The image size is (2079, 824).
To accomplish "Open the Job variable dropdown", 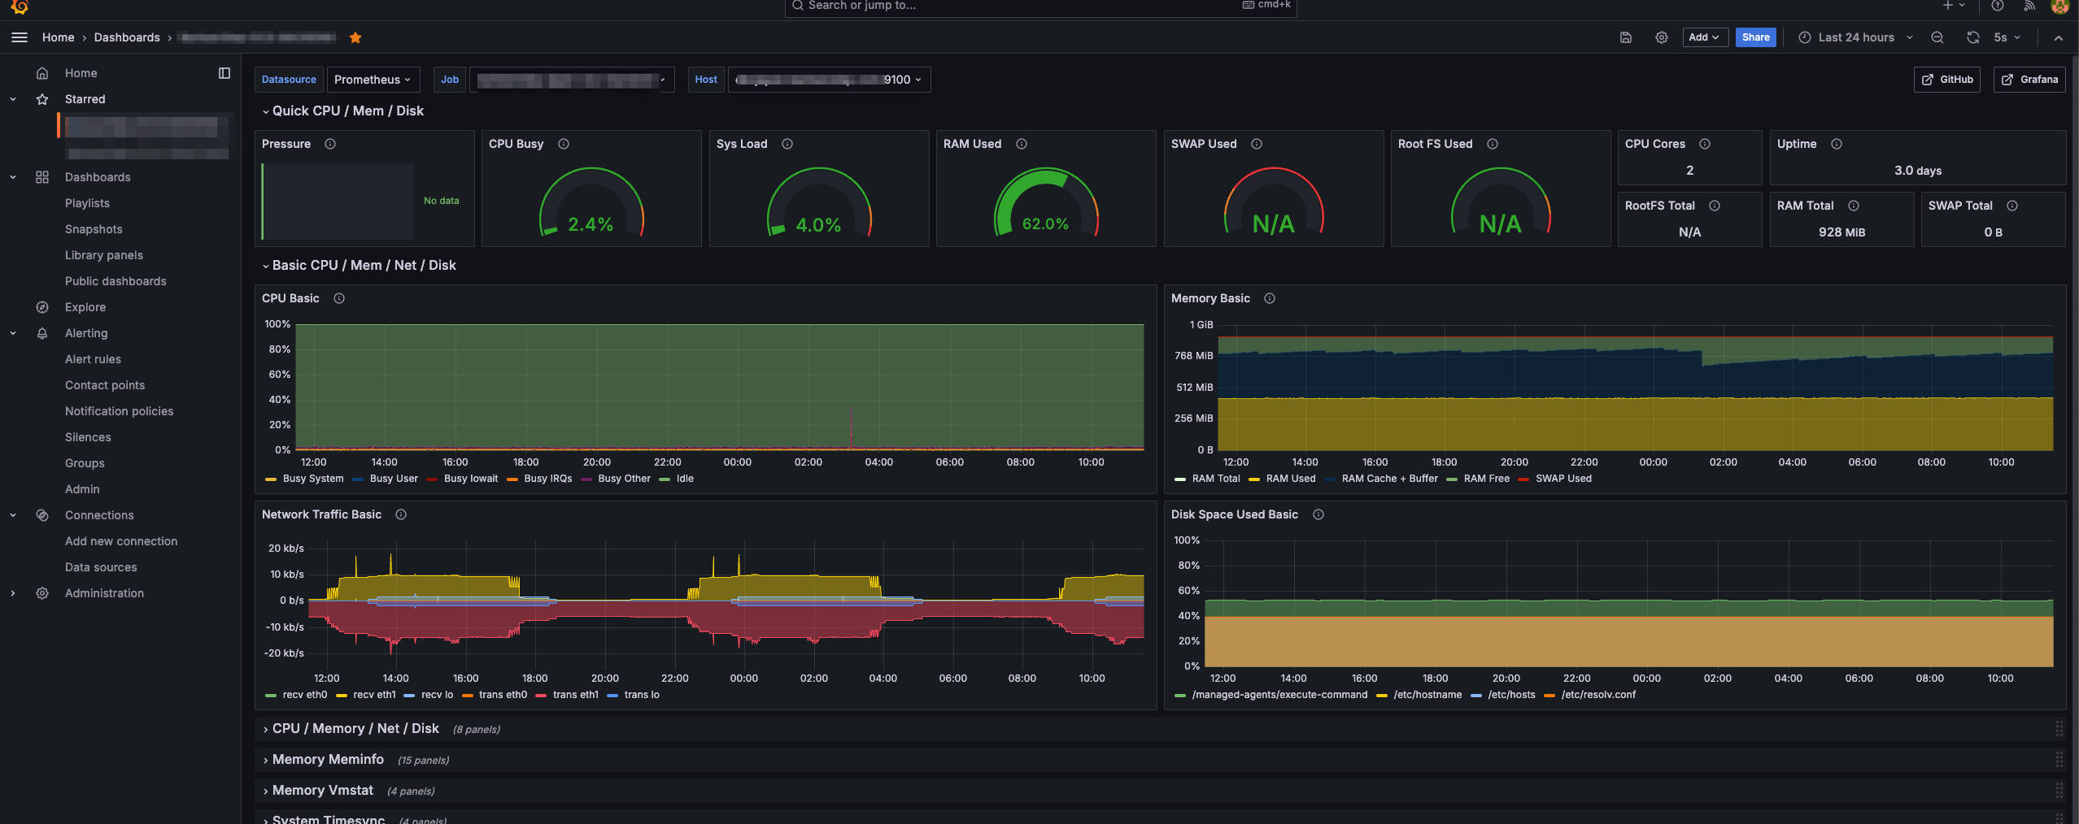I will (572, 80).
